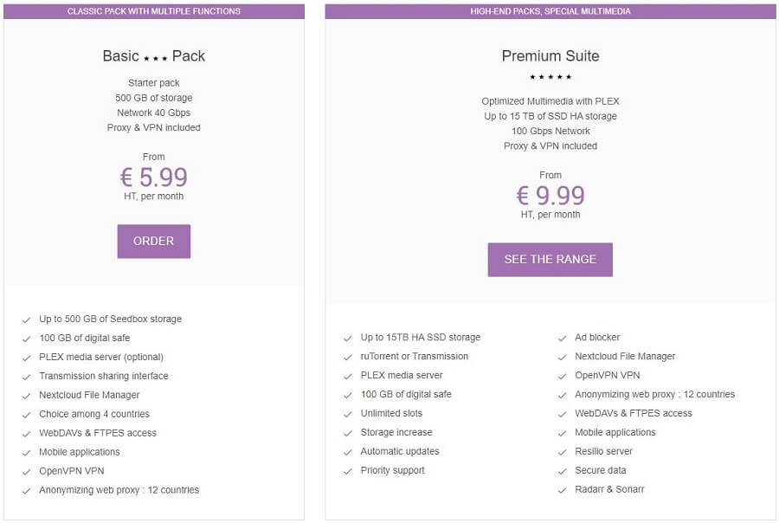Viewport: 779px width, 523px height.
Task: Click the checkmark beside Up to 500 GB Seedbox storage
Action: [26, 320]
